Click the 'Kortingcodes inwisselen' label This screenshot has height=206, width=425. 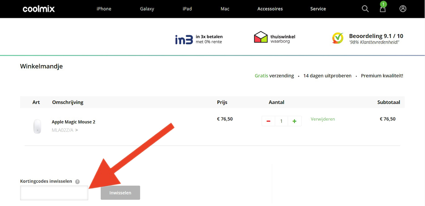(46, 181)
